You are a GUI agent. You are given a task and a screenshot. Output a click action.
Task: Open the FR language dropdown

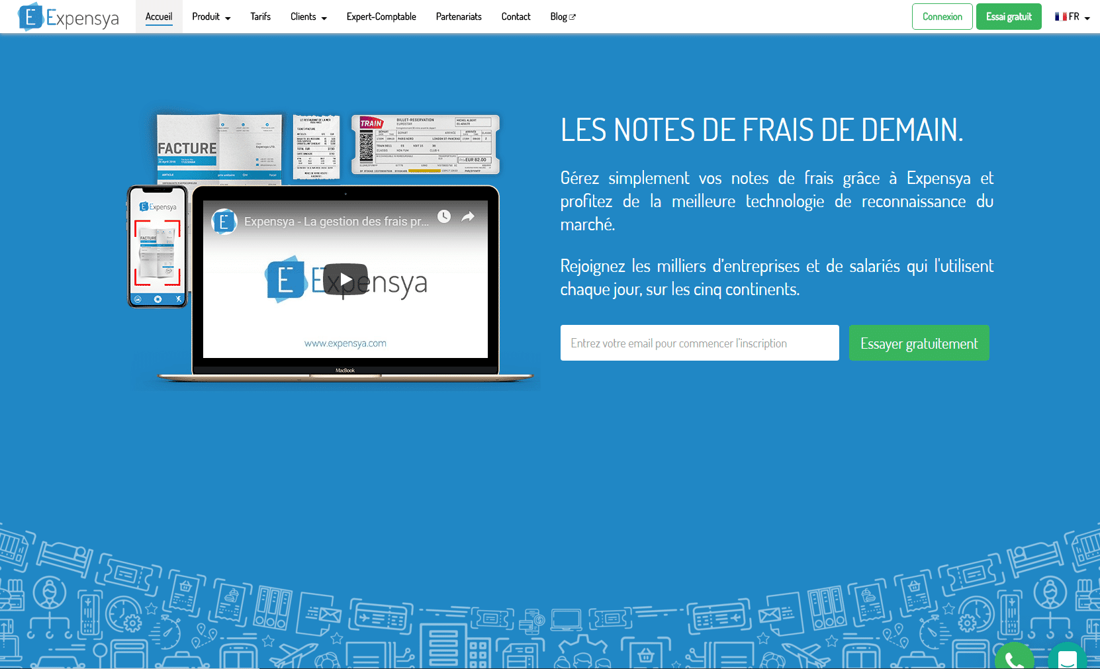click(x=1072, y=17)
